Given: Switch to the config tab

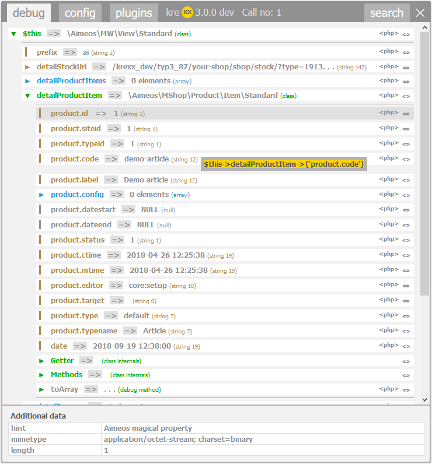Looking at the screenshot, I should click(80, 13).
